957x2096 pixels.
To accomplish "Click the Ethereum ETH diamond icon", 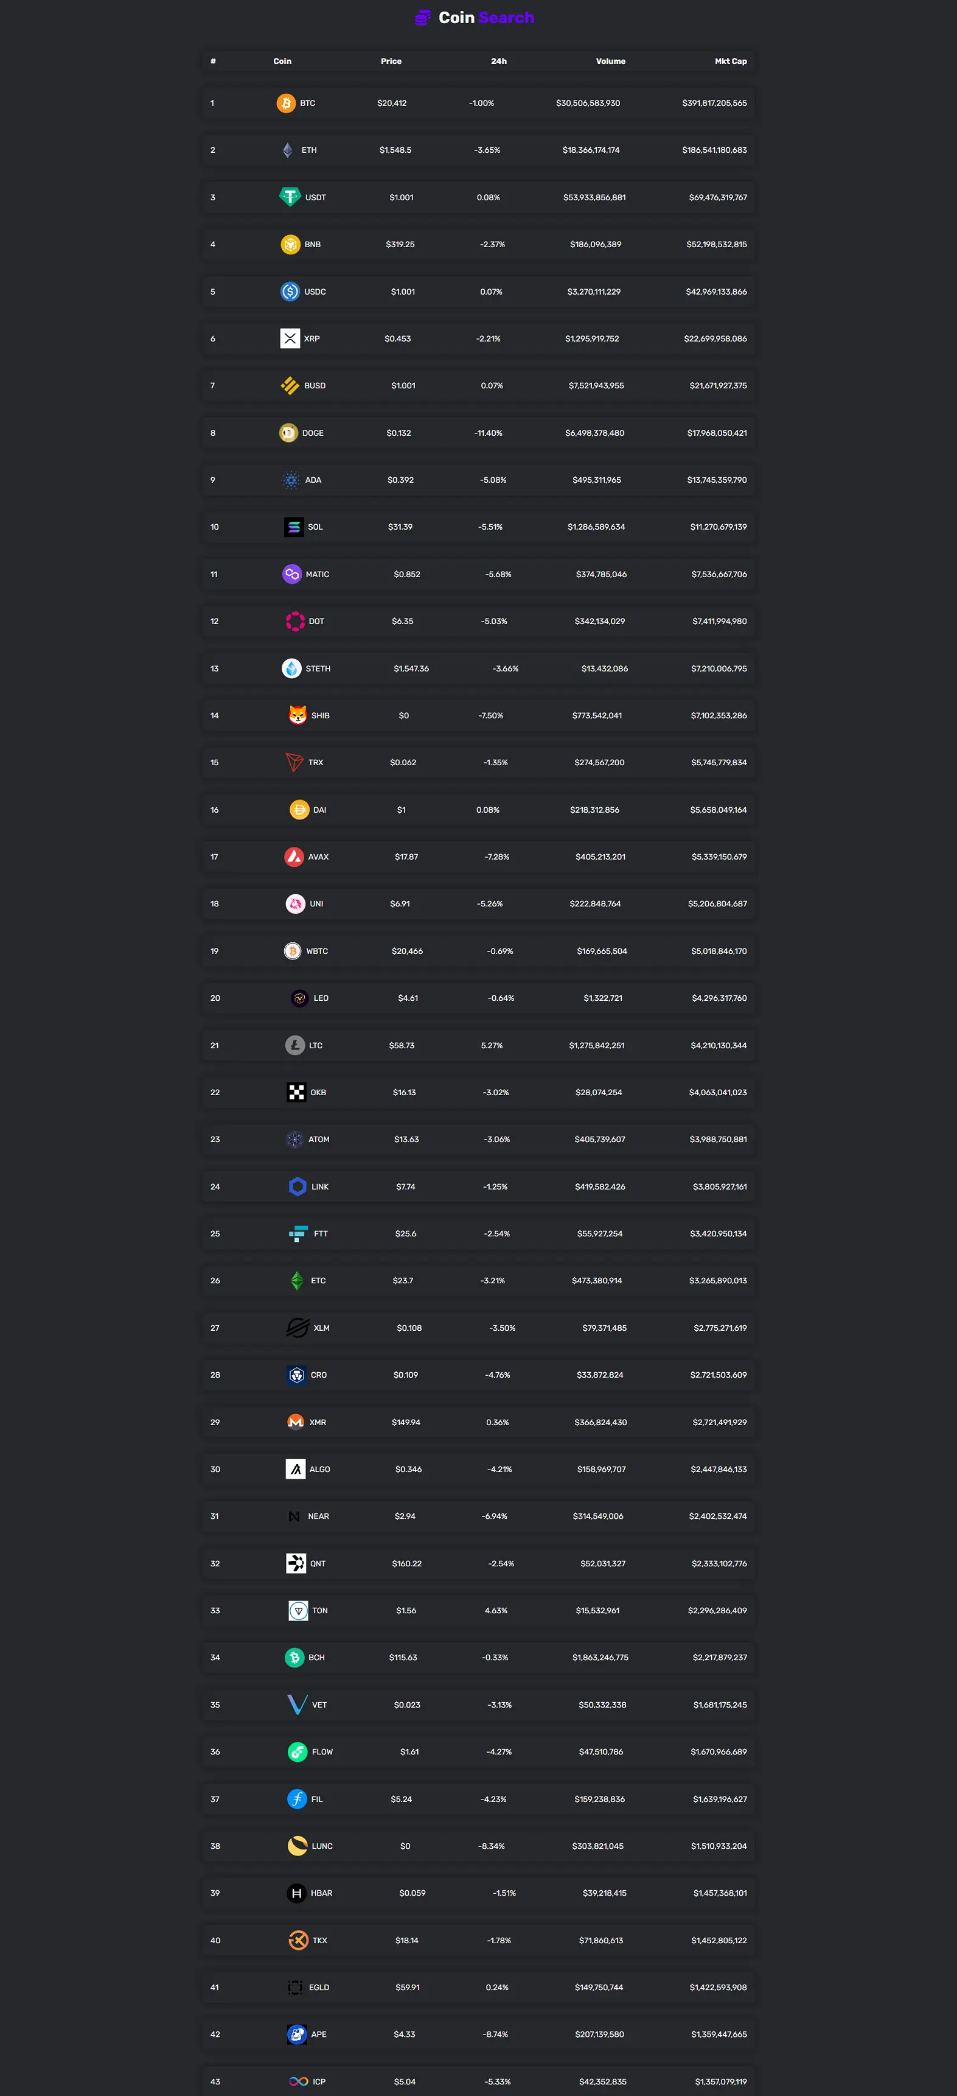I will (287, 150).
